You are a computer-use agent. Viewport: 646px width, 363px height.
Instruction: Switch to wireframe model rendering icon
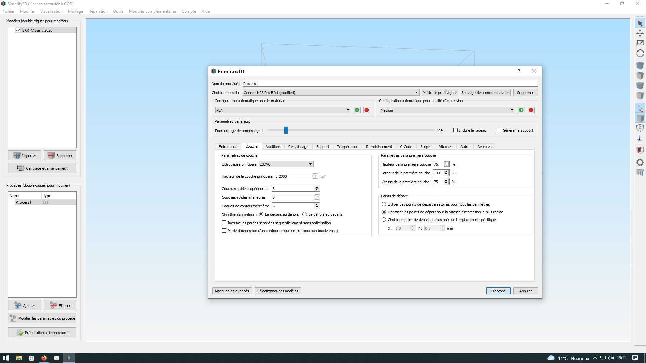click(640, 128)
